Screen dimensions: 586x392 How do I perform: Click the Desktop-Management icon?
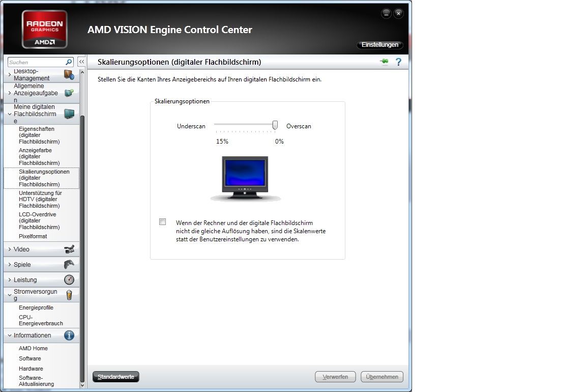[x=69, y=74]
